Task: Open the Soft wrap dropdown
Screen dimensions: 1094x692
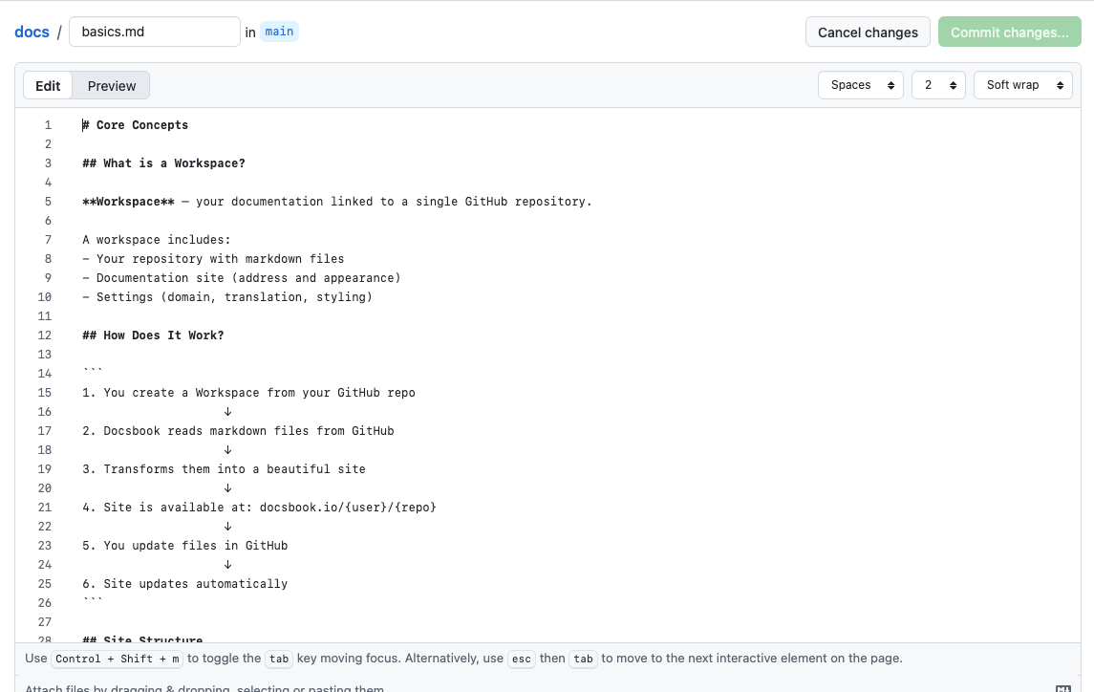Action: click(x=1023, y=85)
